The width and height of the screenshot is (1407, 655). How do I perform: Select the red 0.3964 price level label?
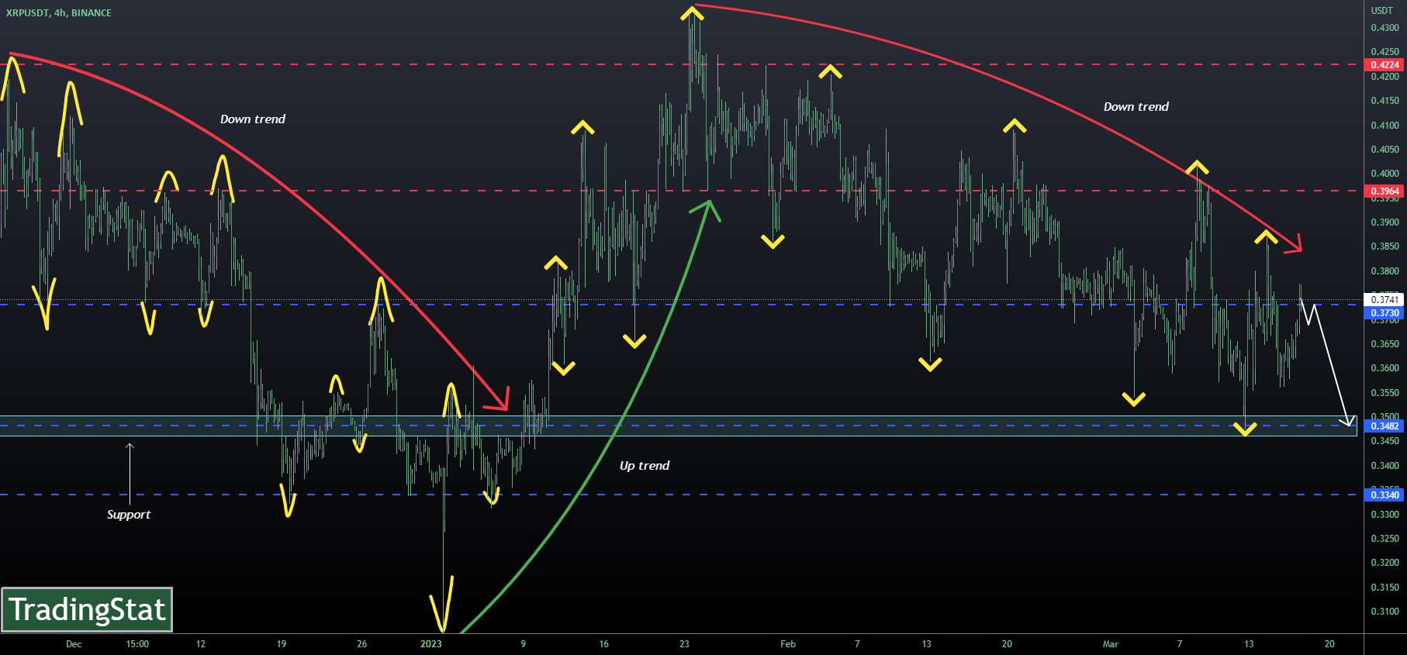point(1385,191)
